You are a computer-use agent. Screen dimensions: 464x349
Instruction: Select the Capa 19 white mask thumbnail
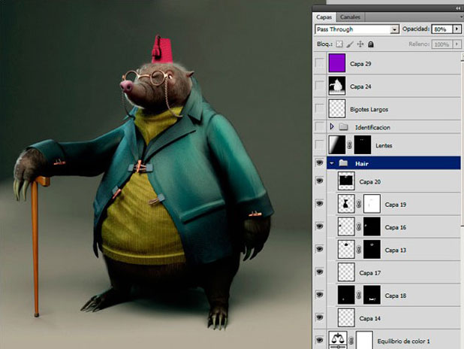(372, 204)
